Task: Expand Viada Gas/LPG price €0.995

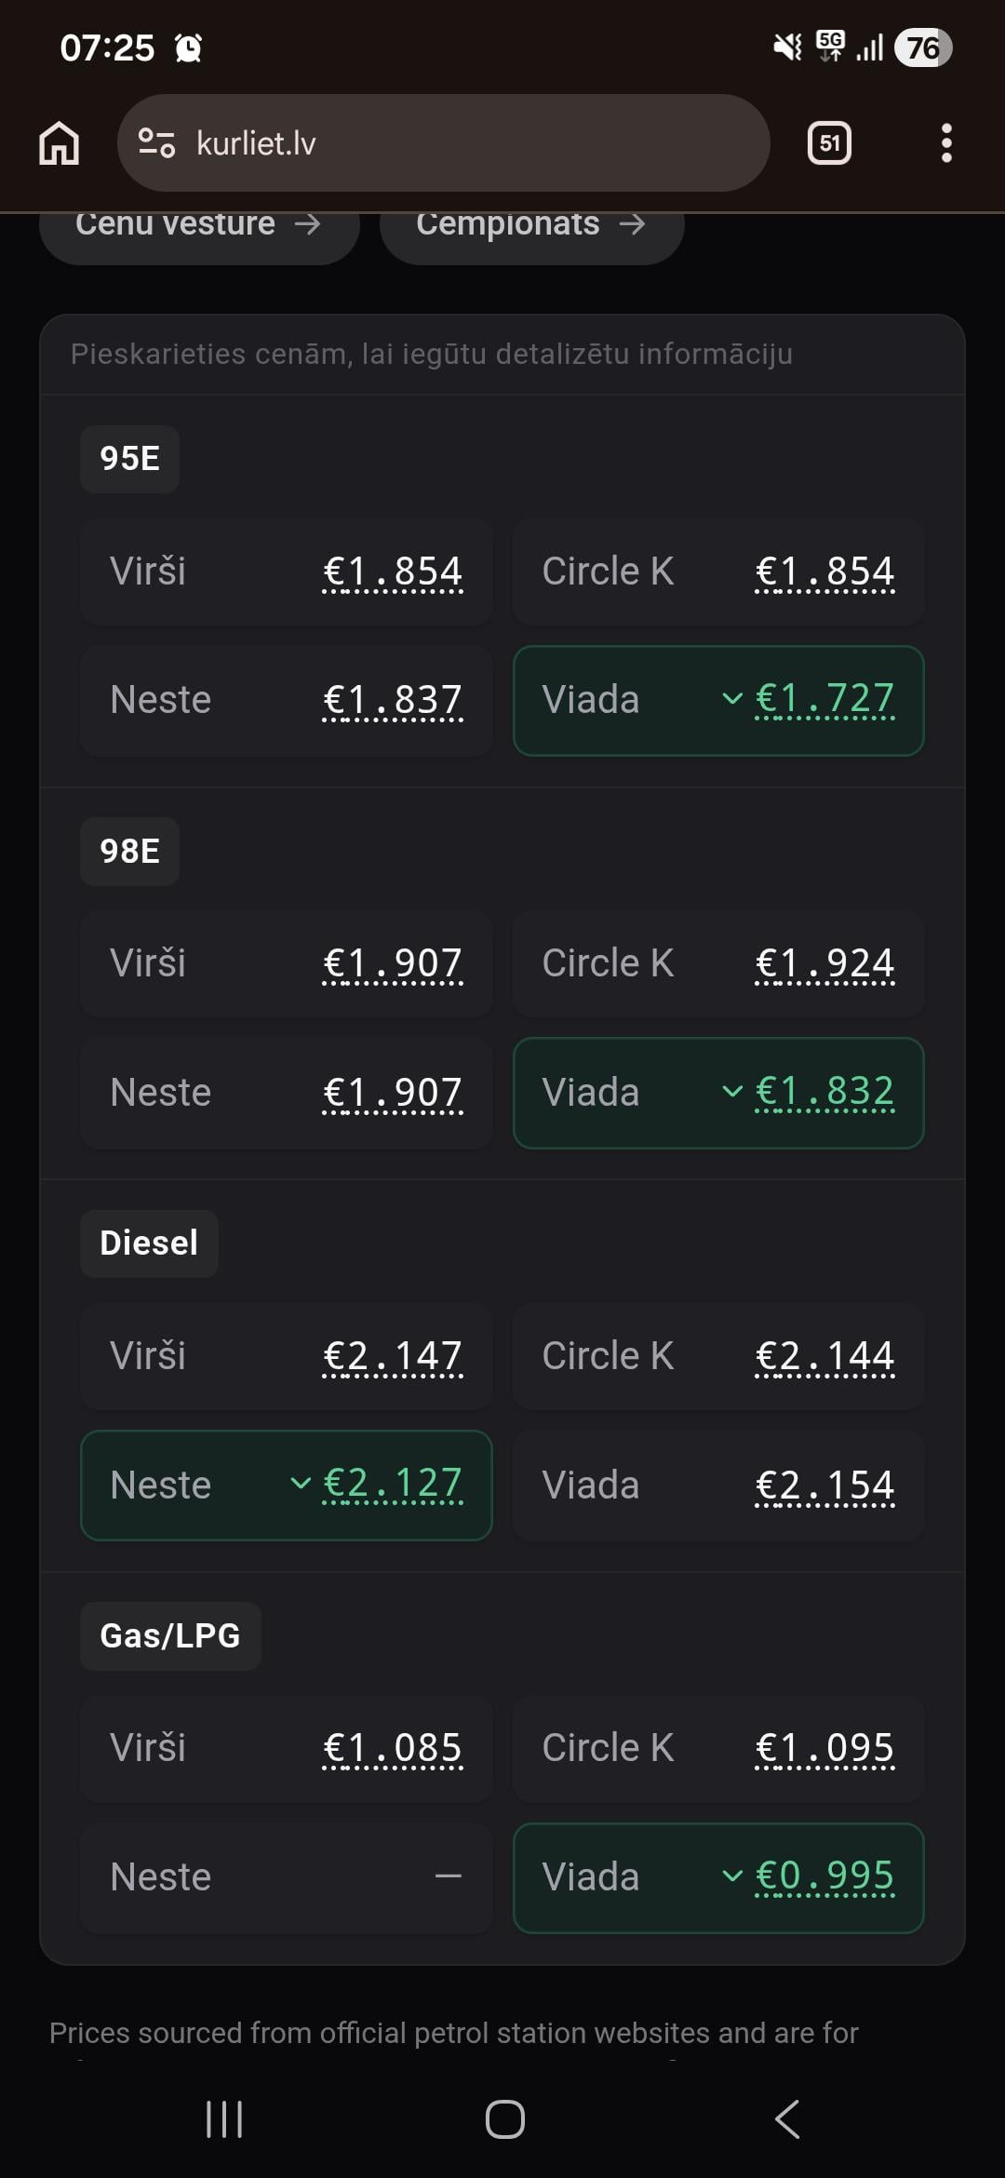Action: pyautogui.click(x=824, y=1877)
